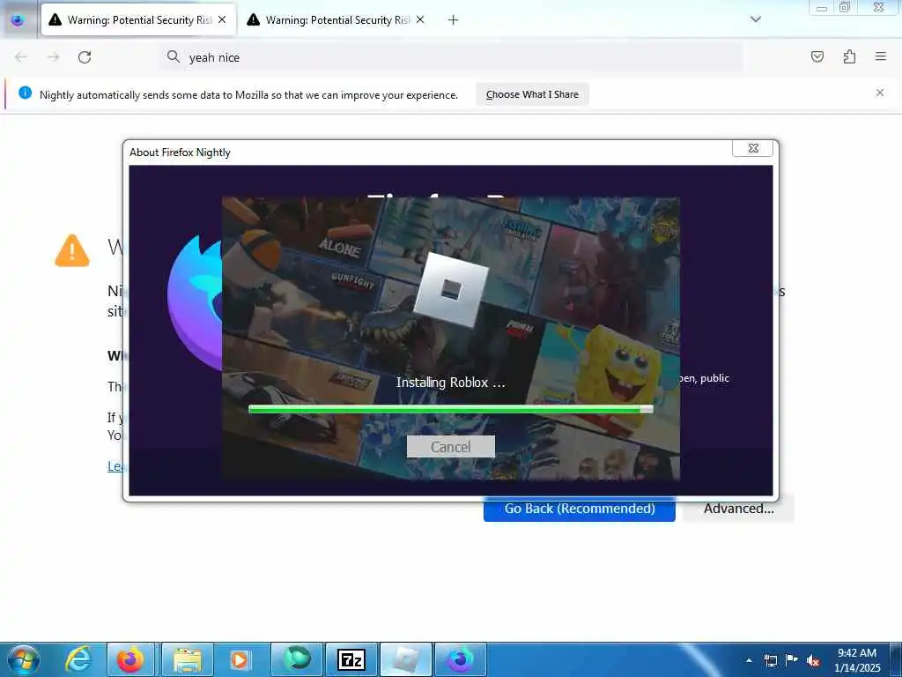Click Go Back (Recommended) button
Image resolution: width=902 pixels, height=677 pixels.
point(580,509)
